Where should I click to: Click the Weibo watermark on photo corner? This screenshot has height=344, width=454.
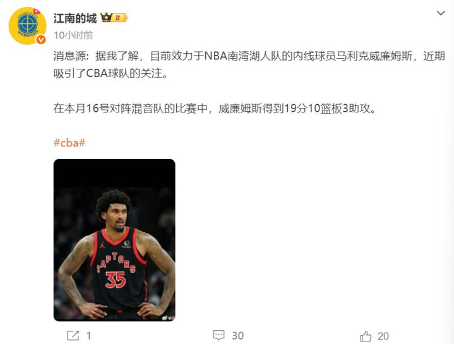168,318
